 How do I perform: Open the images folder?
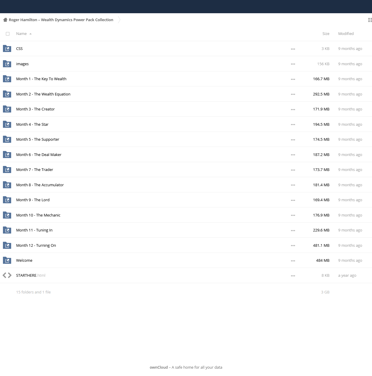(22, 64)
